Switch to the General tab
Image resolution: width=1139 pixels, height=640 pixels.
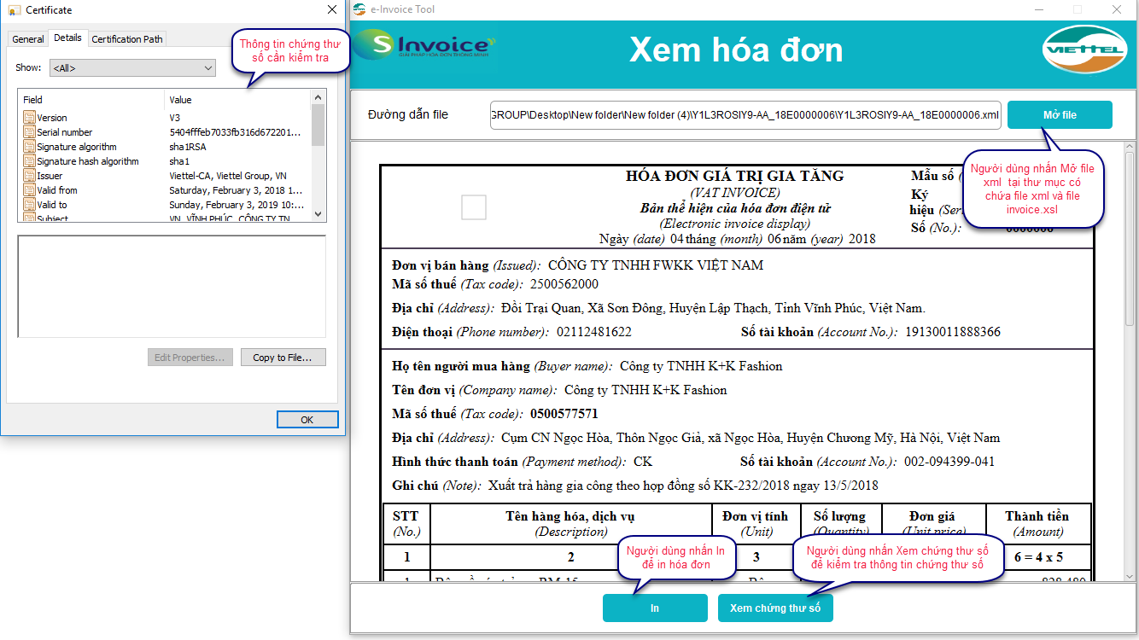pyautogui.click(x=28, y=39)
